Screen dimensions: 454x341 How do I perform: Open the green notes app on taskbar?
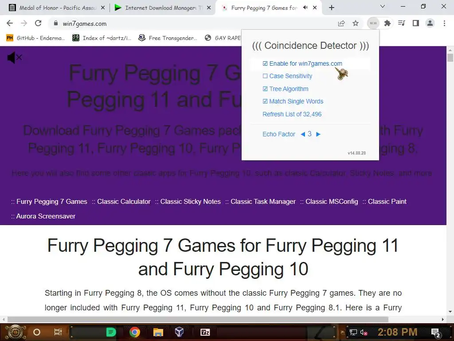tap(111, 332)
